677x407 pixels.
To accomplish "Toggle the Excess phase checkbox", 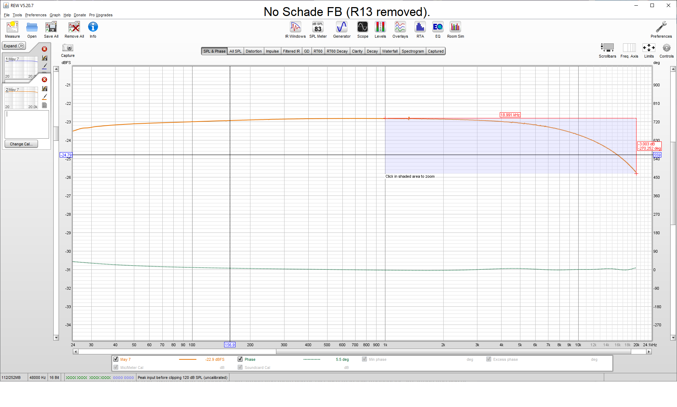I will click(489, 359).
